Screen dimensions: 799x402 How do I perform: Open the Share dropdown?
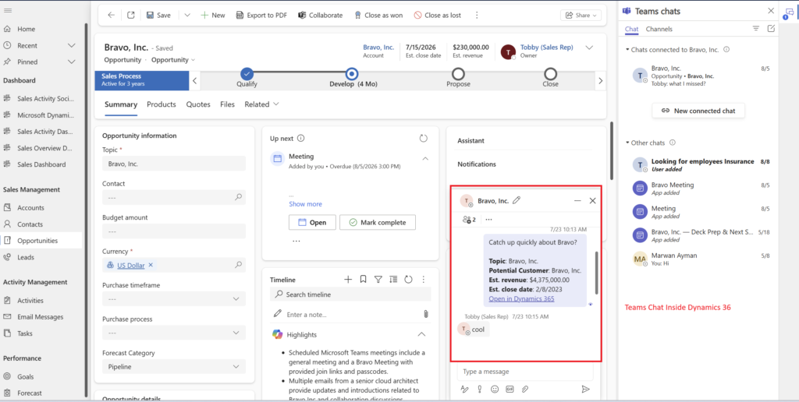tap(581, 16)
